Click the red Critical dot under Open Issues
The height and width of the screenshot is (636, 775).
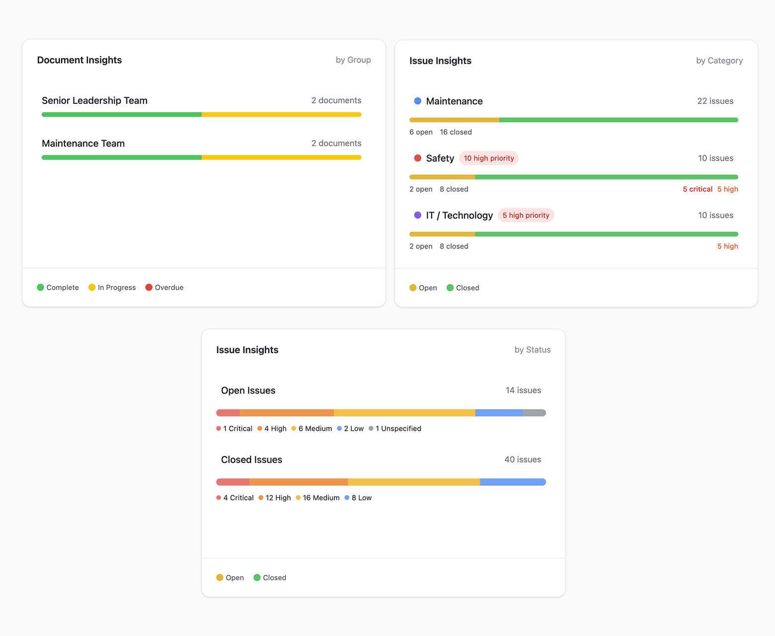[x=219, y=428]
